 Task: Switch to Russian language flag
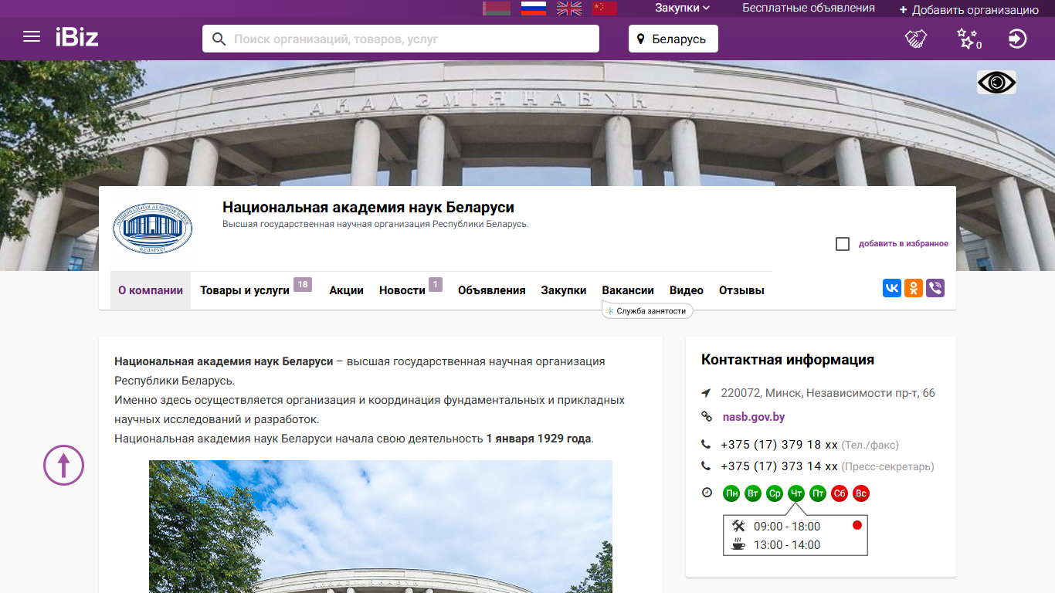point(534,8)
